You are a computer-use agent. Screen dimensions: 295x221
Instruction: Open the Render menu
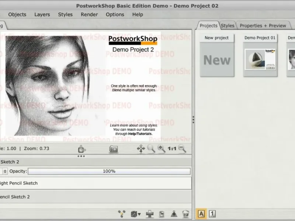pyautogui.click(x=89, y=14)
